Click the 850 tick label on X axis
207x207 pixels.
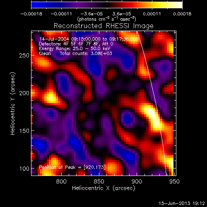point(99,181)
